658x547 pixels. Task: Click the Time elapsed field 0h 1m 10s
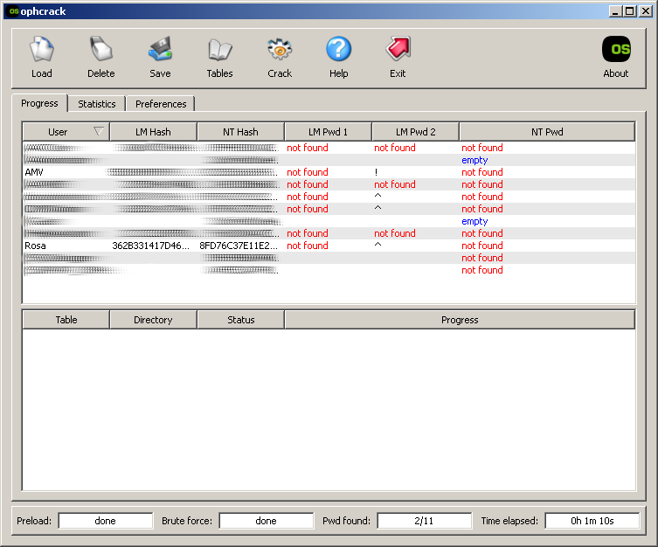point(592,521)
